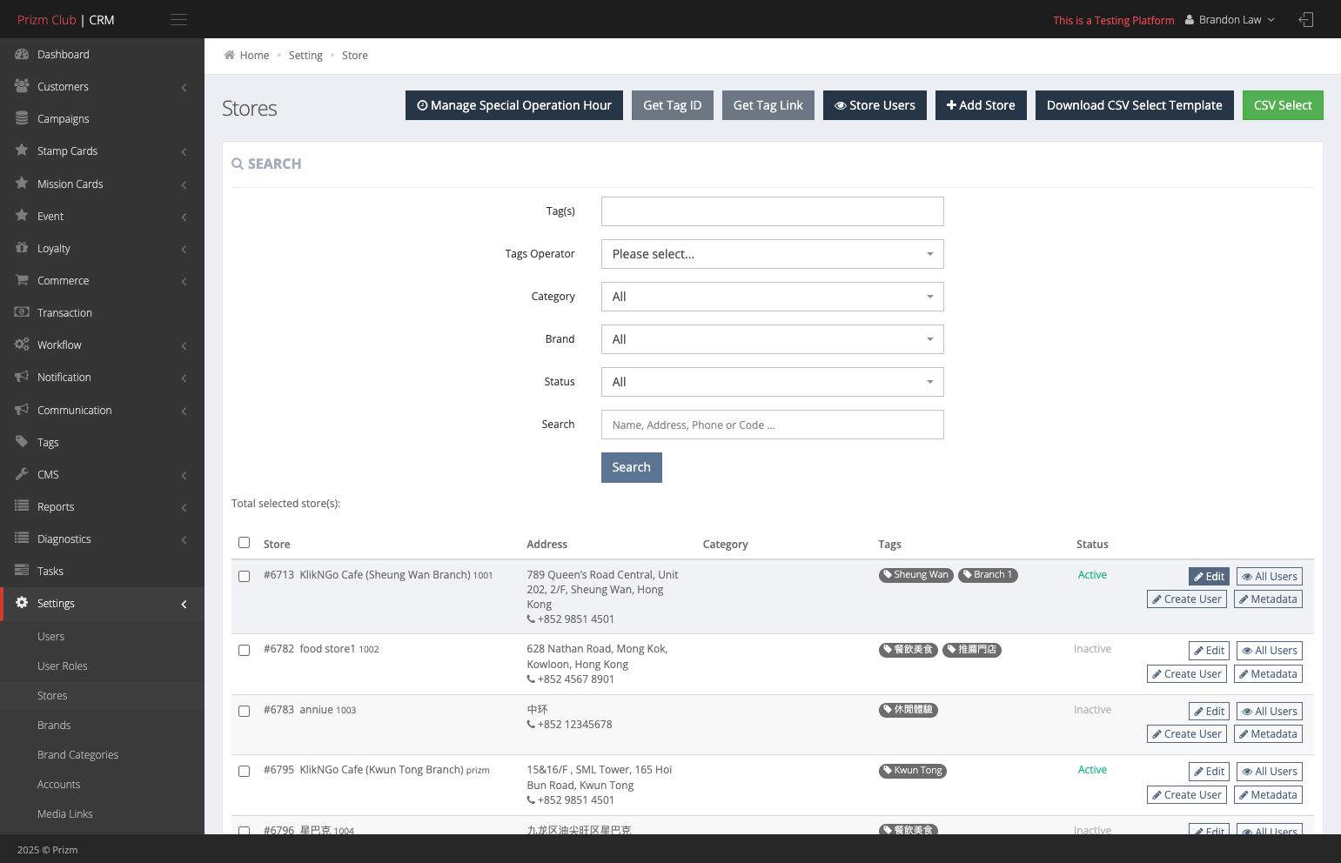Click the logout icon in top bar
Image resolution: width=1341 pixels, height=863 pixels.
click(1306, 19)
